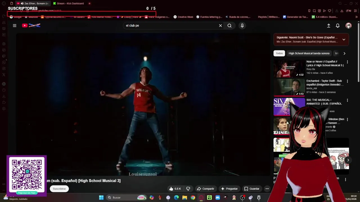Open the YouTube guide hamburger menu

point(15,26)
